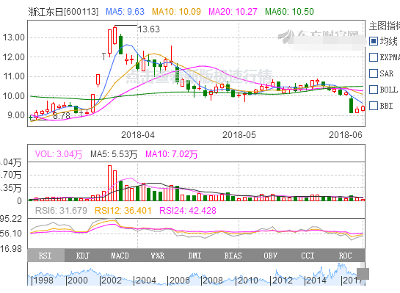Click the 2004 marker on the timeline
This screenshot has width=400, height=293.
coord(145,281)
